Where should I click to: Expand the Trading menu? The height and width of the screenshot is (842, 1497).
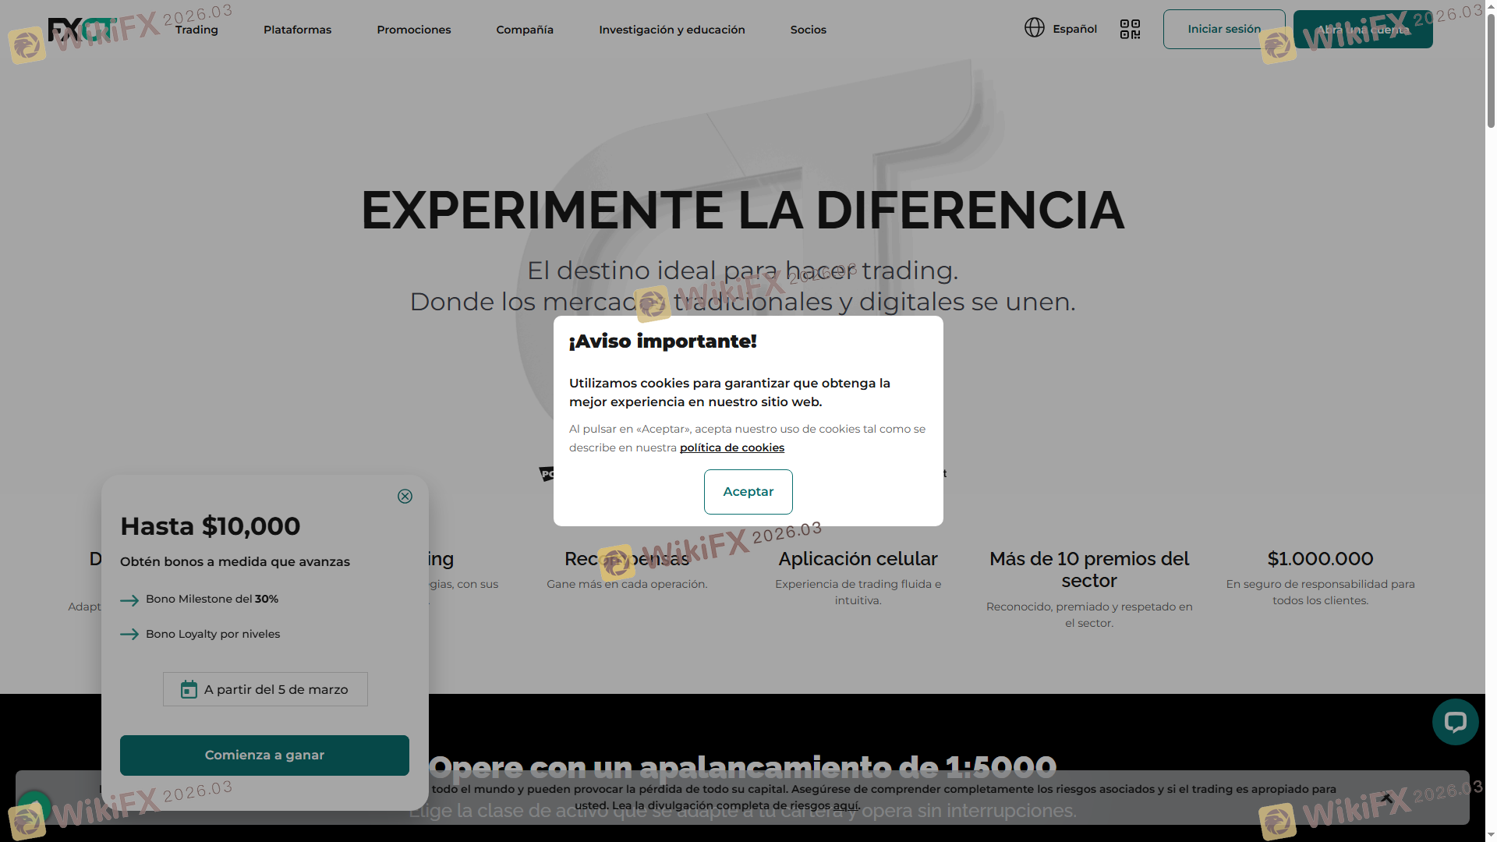(196, 30)
